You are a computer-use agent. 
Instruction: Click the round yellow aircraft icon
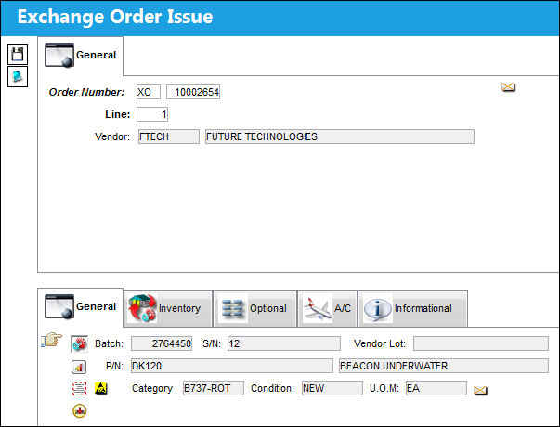point(79,411)
